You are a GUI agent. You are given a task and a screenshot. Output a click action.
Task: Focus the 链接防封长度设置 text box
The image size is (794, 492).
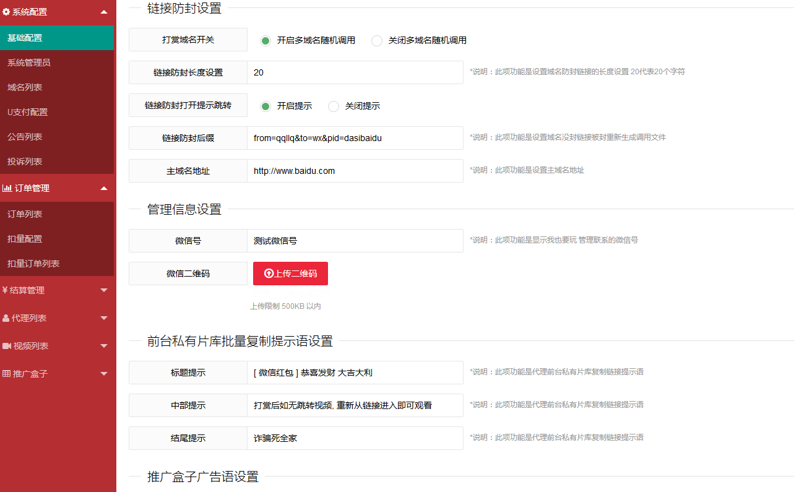355,72
